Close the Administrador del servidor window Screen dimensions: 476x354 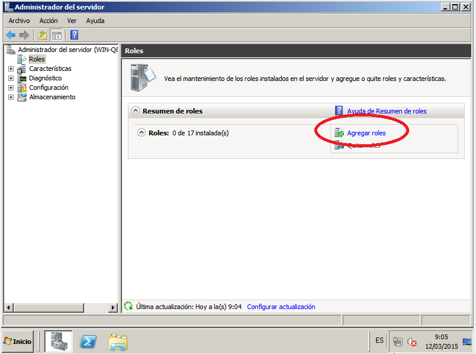coord(466,7)
